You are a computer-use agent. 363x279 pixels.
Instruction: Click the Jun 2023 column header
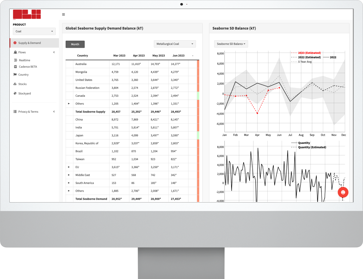[178, 56]
